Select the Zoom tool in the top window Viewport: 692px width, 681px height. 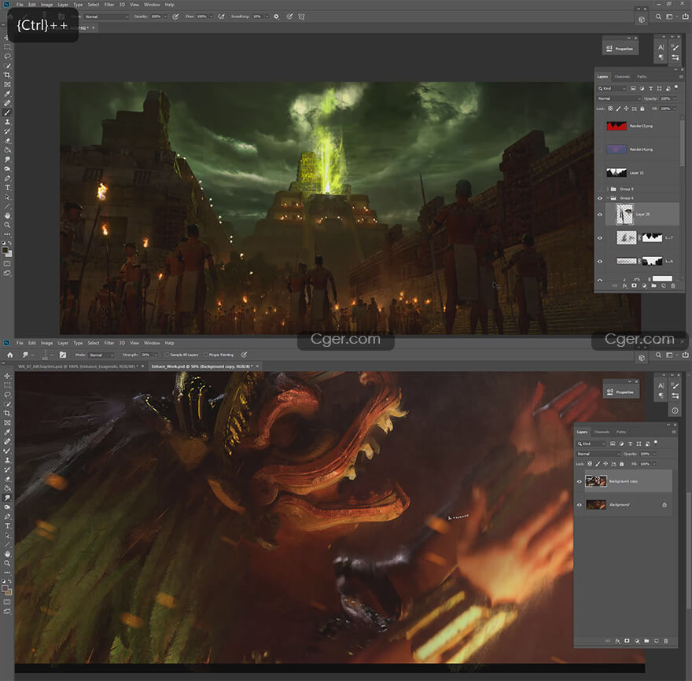[8, 225]
